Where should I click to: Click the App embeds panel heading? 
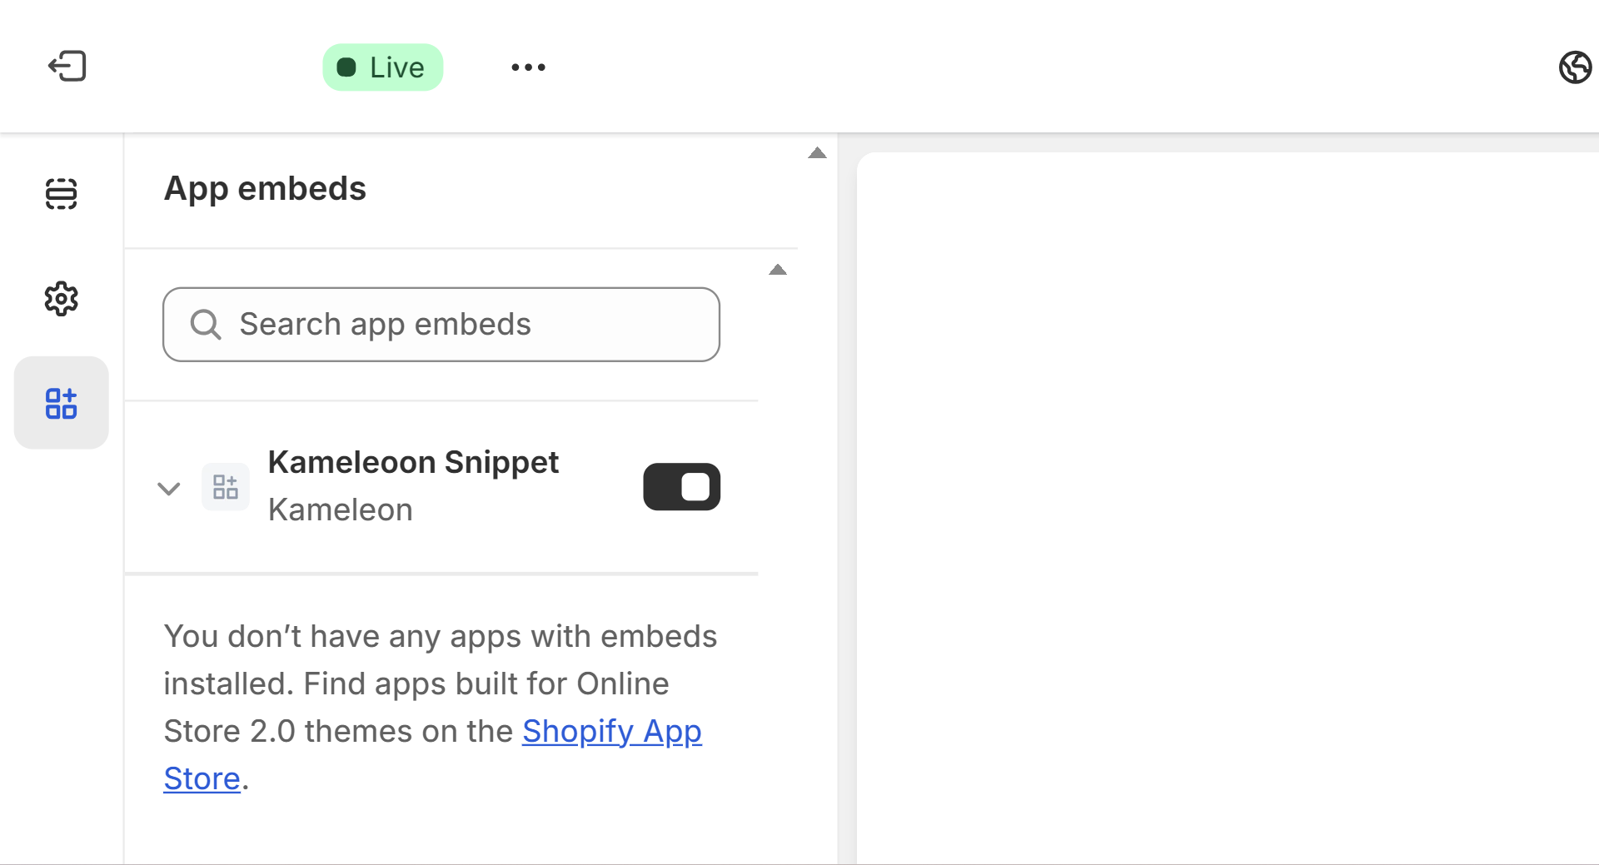(265, 189)
